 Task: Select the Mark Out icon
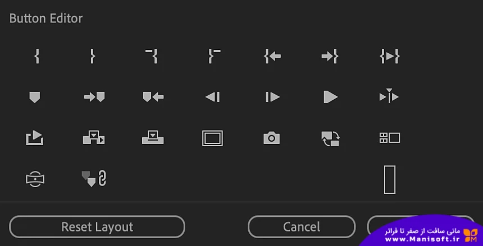point(93,56)
